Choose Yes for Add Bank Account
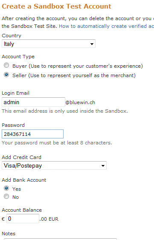 click(6, 188)
